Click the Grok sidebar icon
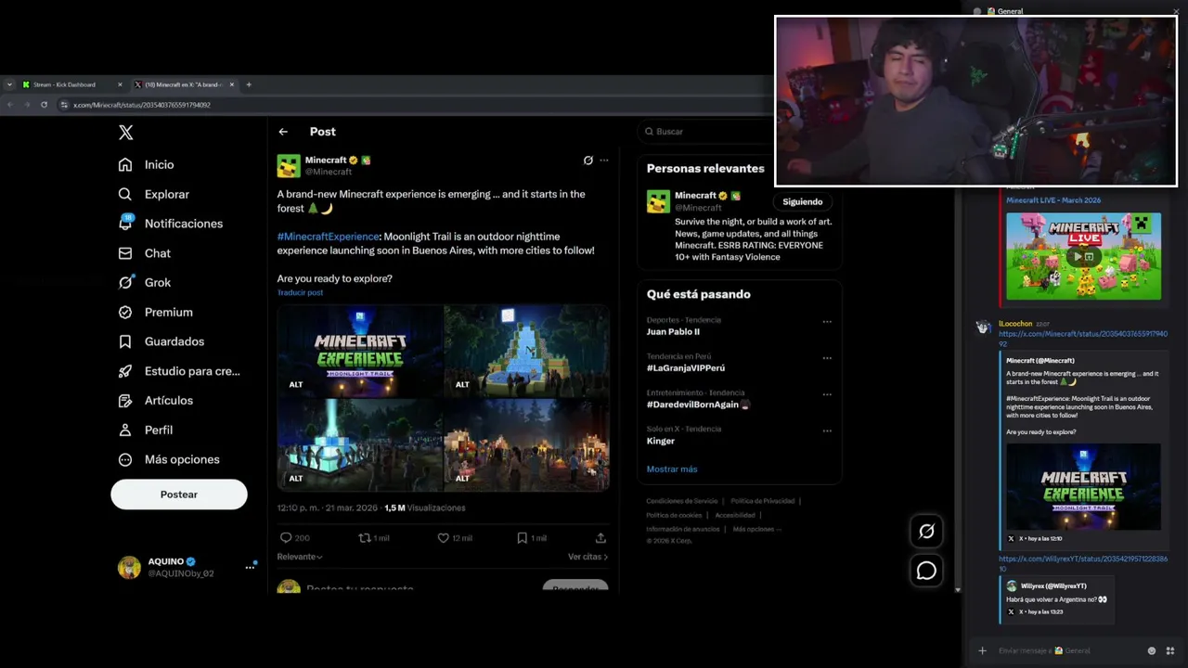 [125, 282]
